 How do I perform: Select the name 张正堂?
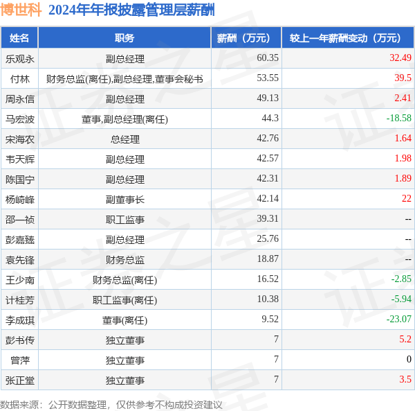20,381
